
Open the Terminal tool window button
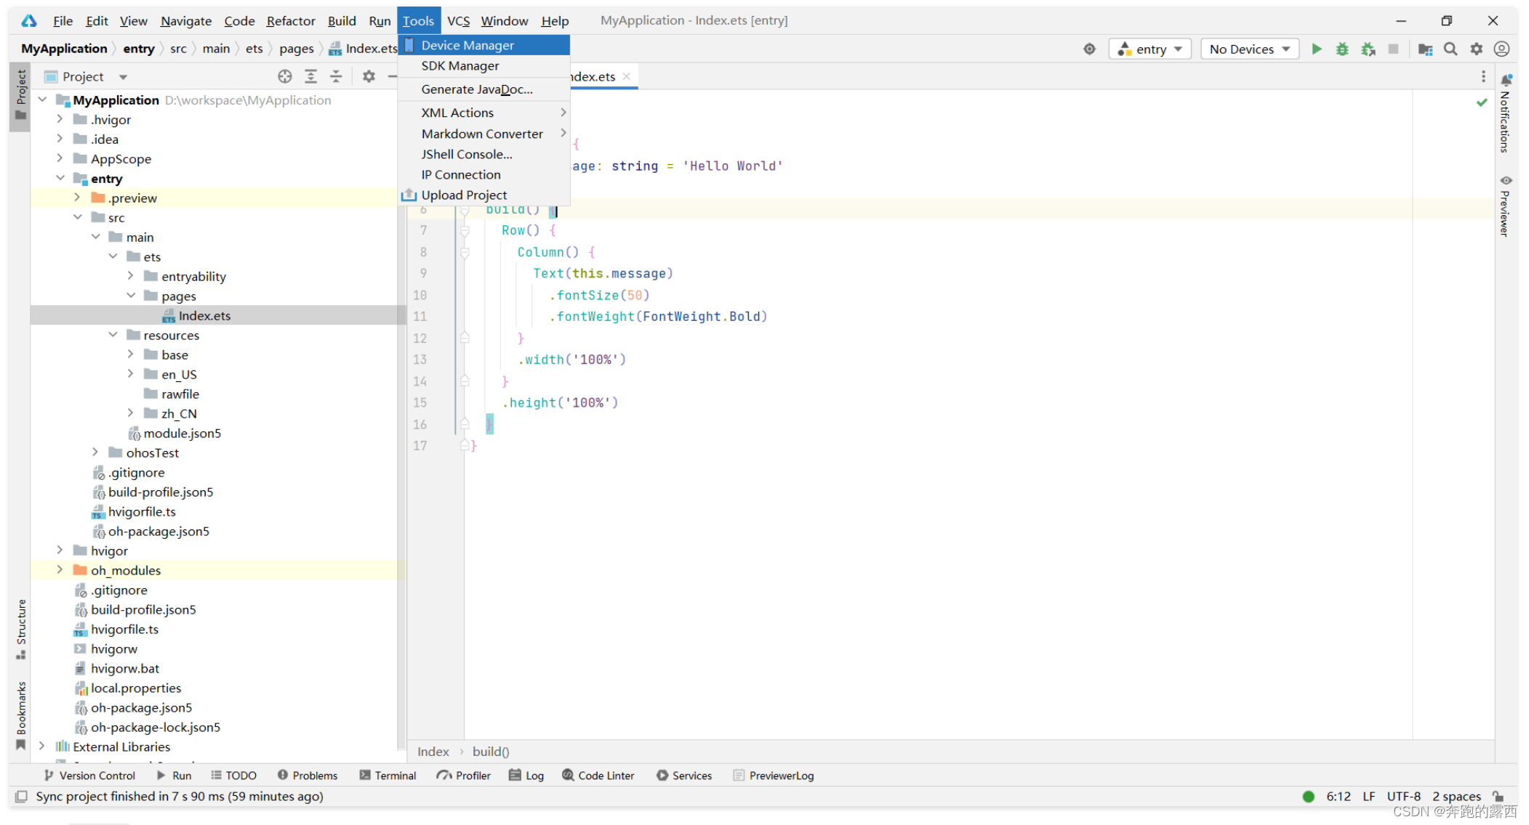(388, 776)
